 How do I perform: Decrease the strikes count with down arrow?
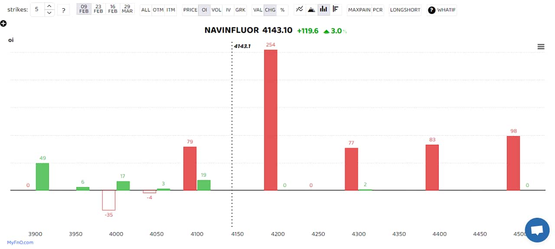(49, 13)
